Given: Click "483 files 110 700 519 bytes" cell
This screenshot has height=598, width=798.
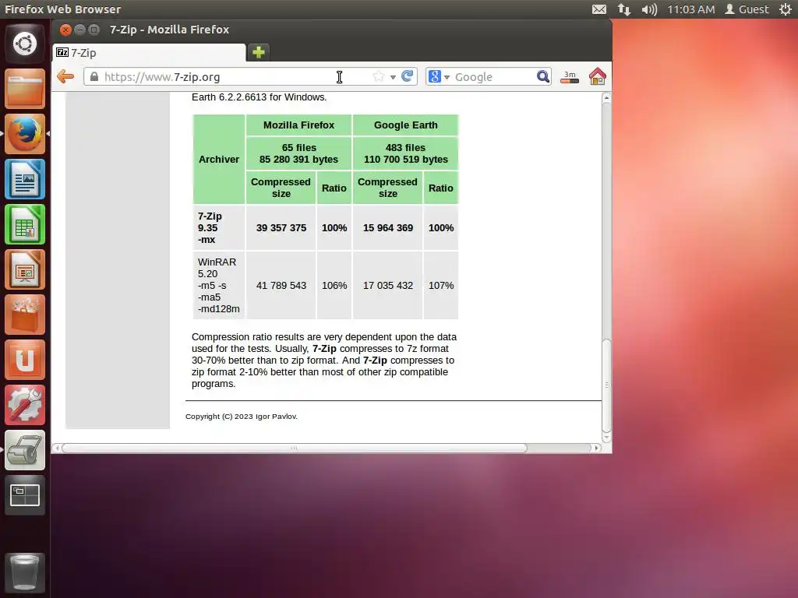Looking at the screenshot, I should coord(405,153).
